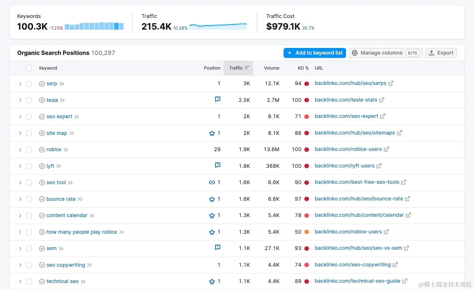Export the organic positions table
Screen dimensions: 474x290
[441, 53]
